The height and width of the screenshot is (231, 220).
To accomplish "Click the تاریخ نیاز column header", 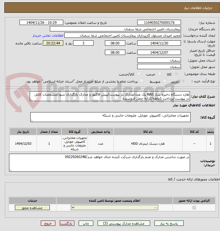I will click(x=23, y=132).
